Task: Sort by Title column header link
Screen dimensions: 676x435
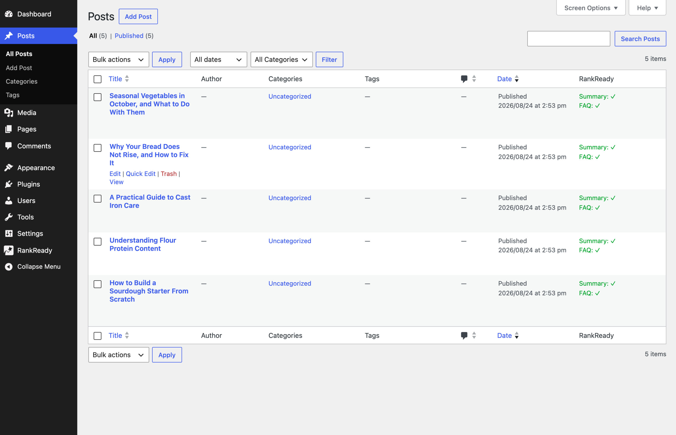Action: (115, 79)
